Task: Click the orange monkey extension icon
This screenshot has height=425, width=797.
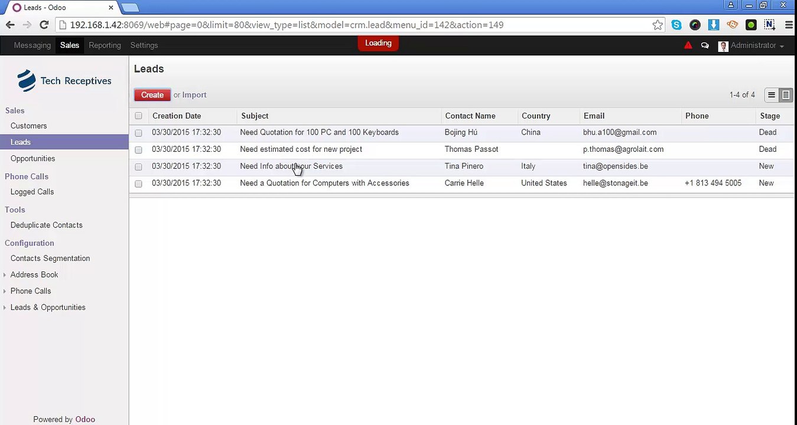Action: point(733,25)
